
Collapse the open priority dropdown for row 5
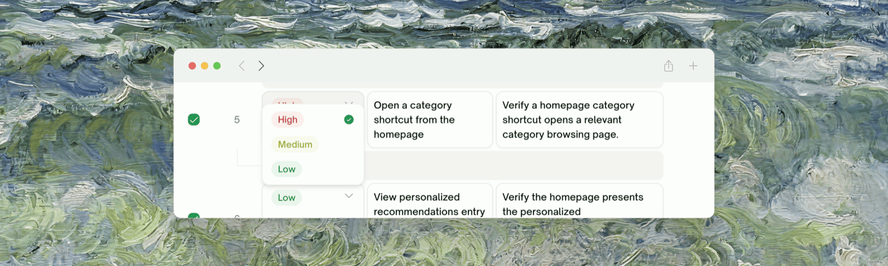pyautogui.click(x=349, y=103)
